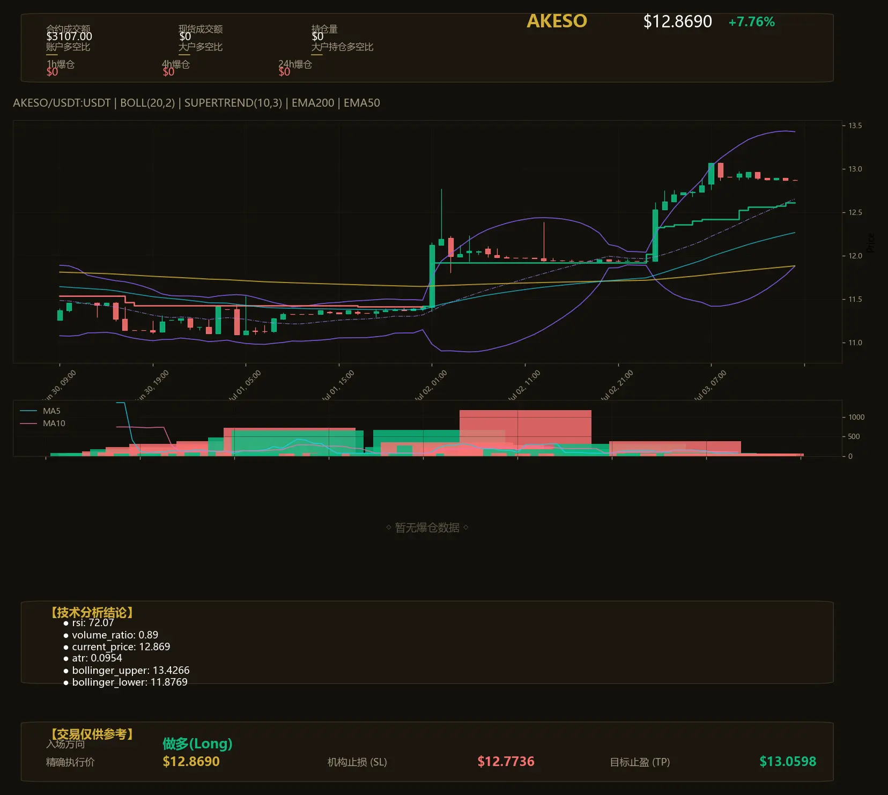The width and height of the screenshot is (888, 795).
Task: Click the 机构止损 (SL) label
Action: [357, 762]
